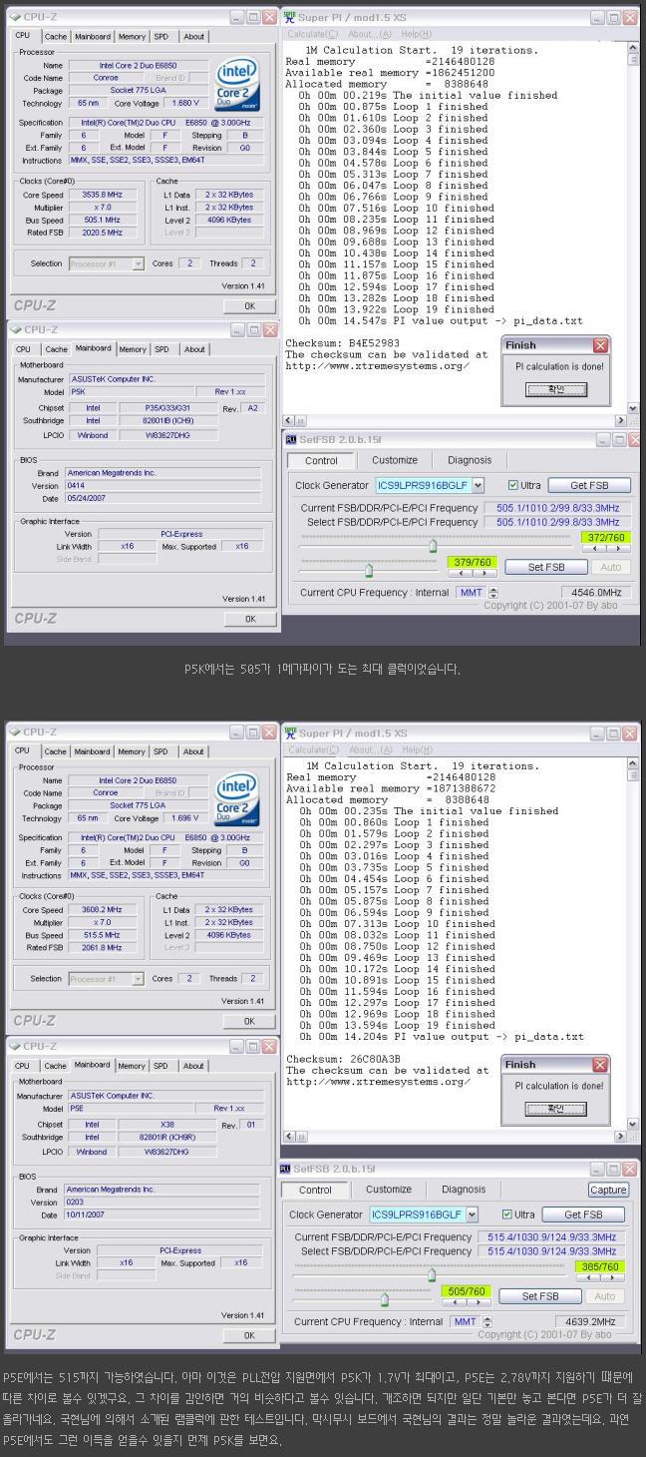This screenshot has width=646, height=1457.
Task: Click Set FSB next to 379/760 value
Action: pos(545,567)
